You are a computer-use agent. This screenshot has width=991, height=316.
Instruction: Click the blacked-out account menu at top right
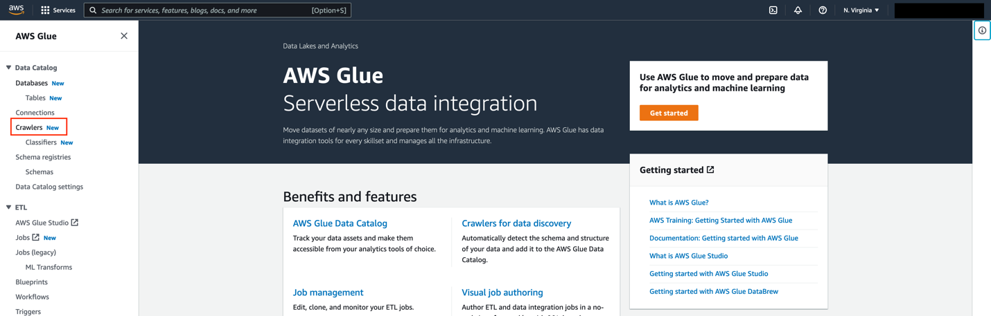pyautogui.click(x=939, y=10)
